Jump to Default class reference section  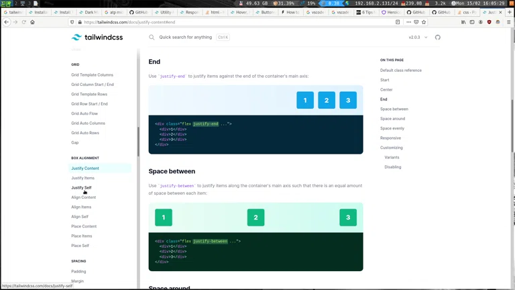point(401,70)
